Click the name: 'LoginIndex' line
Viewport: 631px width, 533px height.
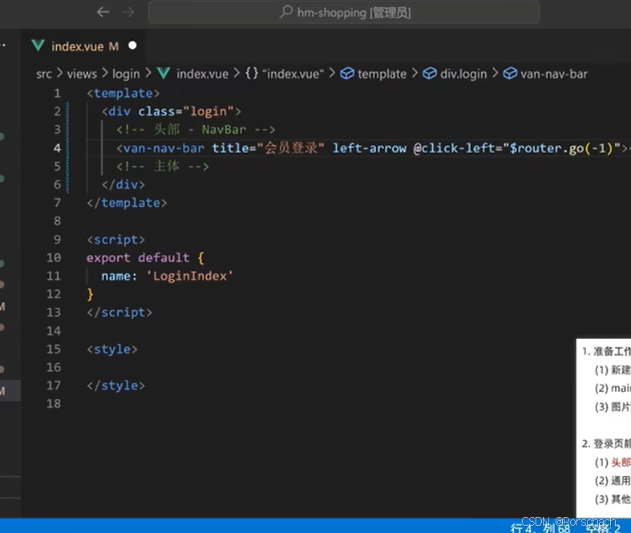pyautogui.click(x=167, y=276)
